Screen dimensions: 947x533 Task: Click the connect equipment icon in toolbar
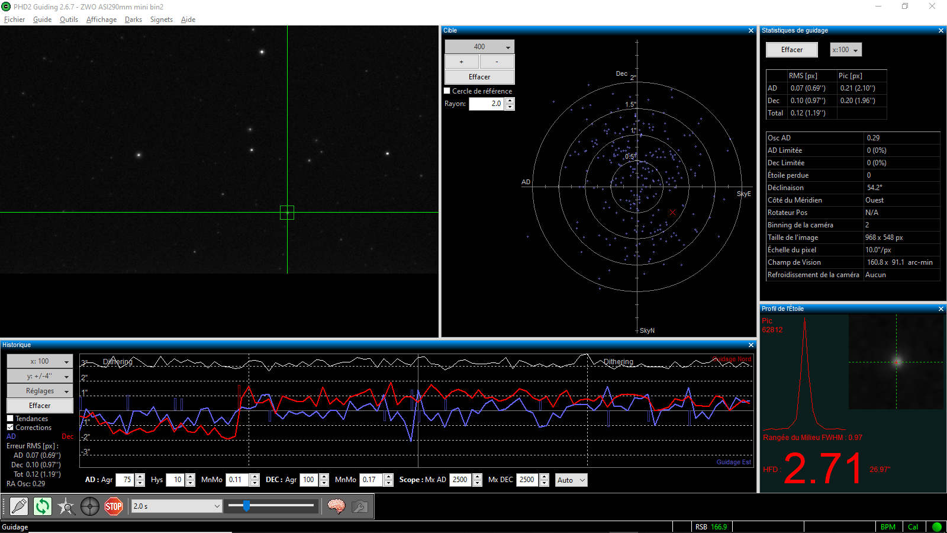19,506
